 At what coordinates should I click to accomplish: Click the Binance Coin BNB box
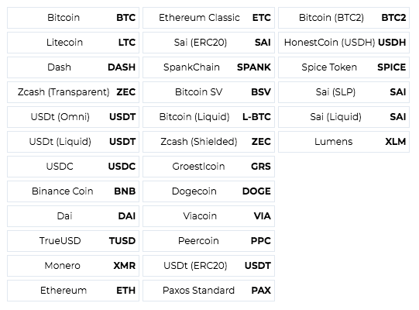(73, 191)
